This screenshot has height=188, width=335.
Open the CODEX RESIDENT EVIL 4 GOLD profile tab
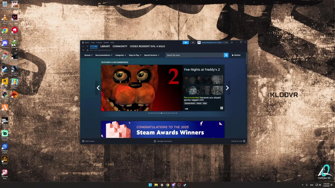click(147, 46)
